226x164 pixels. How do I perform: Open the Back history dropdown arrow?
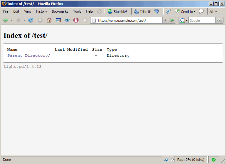pos(12,20)
